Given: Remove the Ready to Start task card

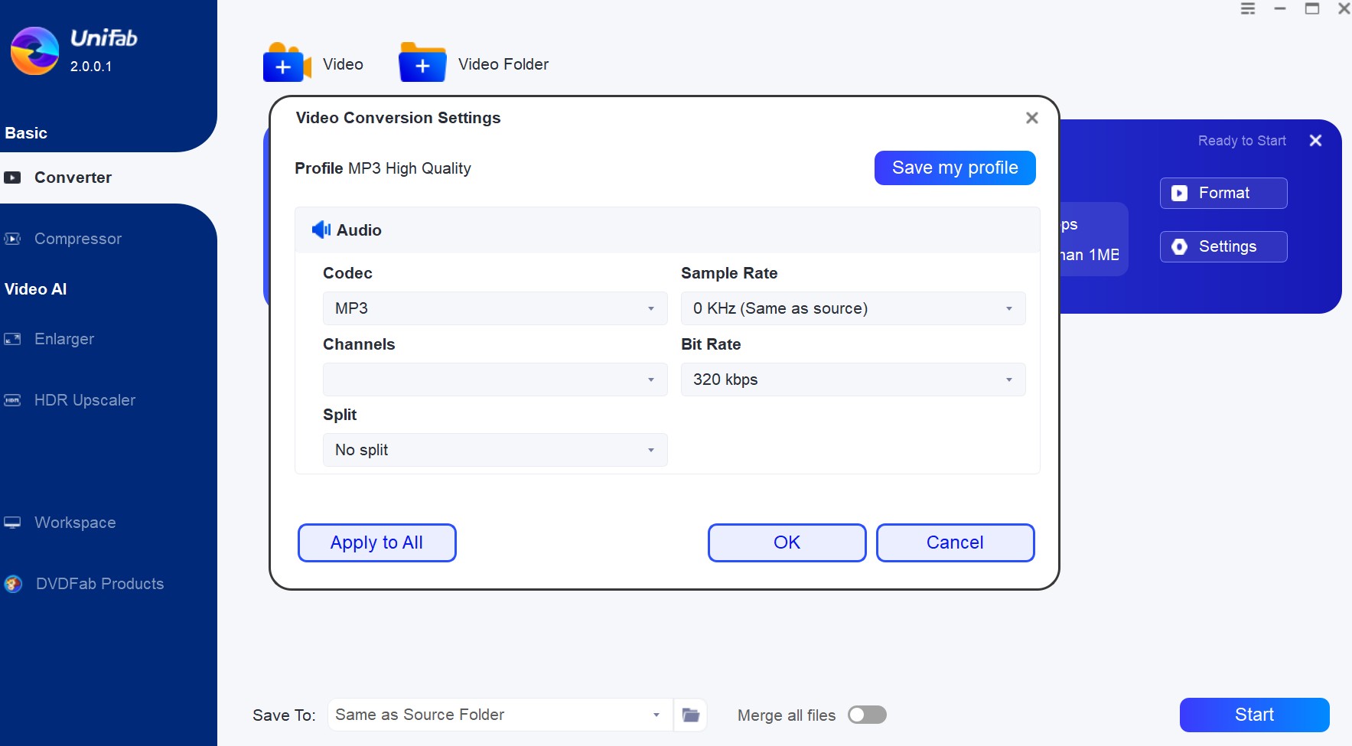Looking at the screenshot, I should (x=1315, y=141).
